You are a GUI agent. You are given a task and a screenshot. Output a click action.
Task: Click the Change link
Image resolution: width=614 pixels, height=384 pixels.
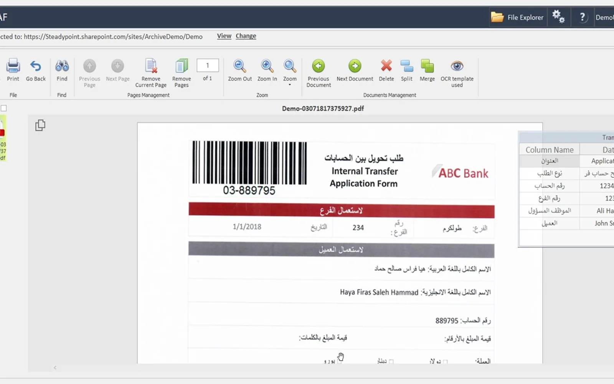(x=246, y=36)
